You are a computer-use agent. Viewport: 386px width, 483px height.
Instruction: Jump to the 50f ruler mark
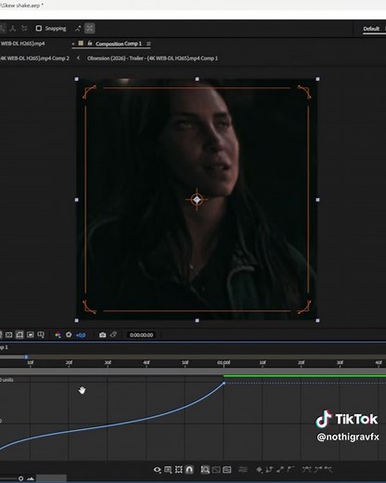click(x=185, y=362)
